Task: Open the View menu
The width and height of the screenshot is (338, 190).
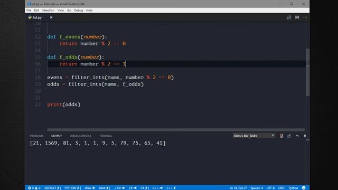Action: pos(61,10)
